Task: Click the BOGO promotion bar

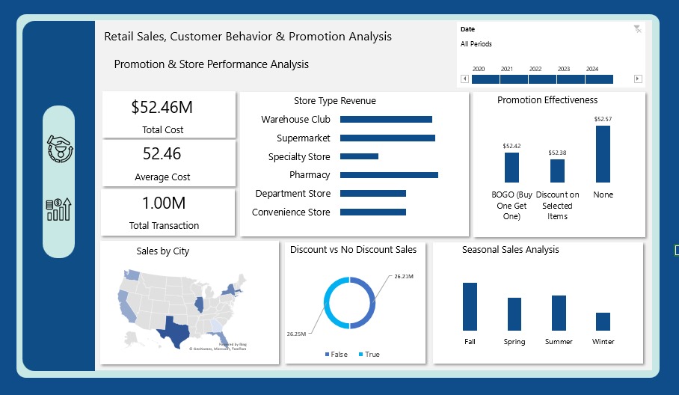Action: click(511, 168)
